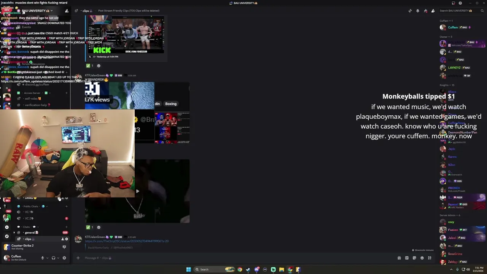
Task: Add reaction under dark video message
Action: [x=99, y=227]
